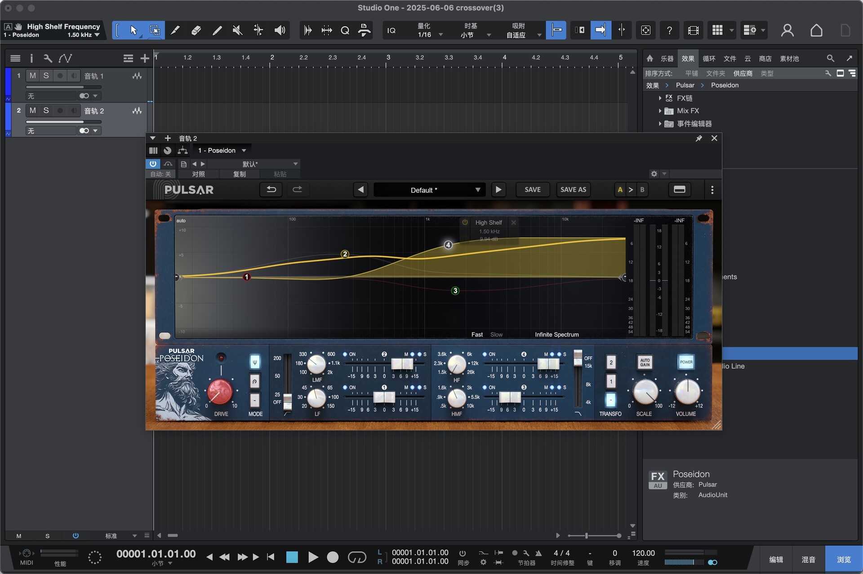Select A state button in Pulsar
The height and width of the screenshot is (574, 863).
pyautogui.click(x=620, y=190)
